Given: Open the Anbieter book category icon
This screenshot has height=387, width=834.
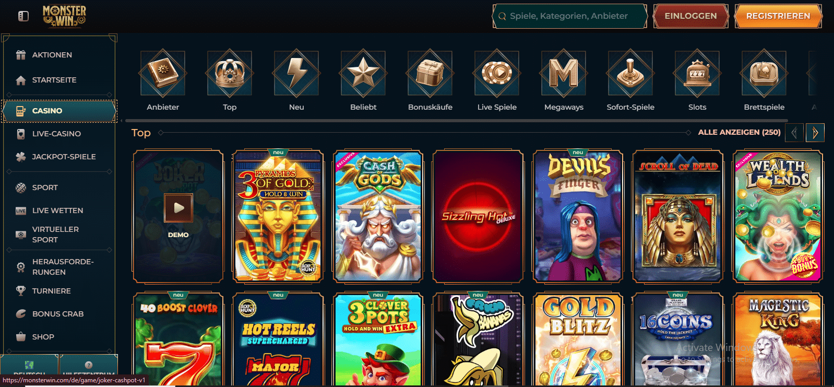Looking at the screenshot, I should 162,74.
